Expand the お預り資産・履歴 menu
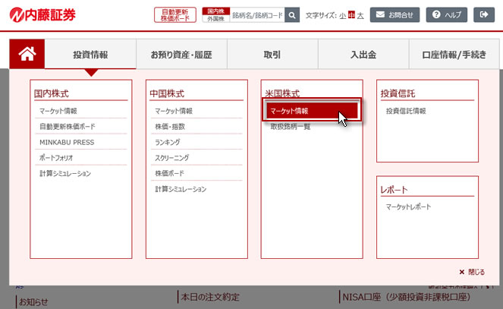The width and height of the screenshot is (503, 309). pyautogui.click(x=181, y=55)
